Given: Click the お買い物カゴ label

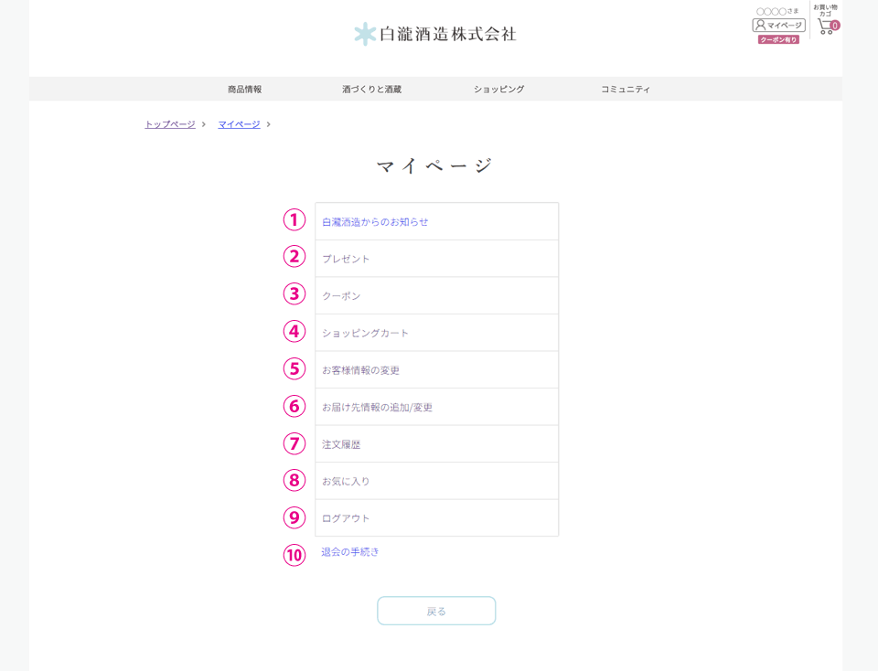Looking at the screenshot, I should tap(825, 10).
